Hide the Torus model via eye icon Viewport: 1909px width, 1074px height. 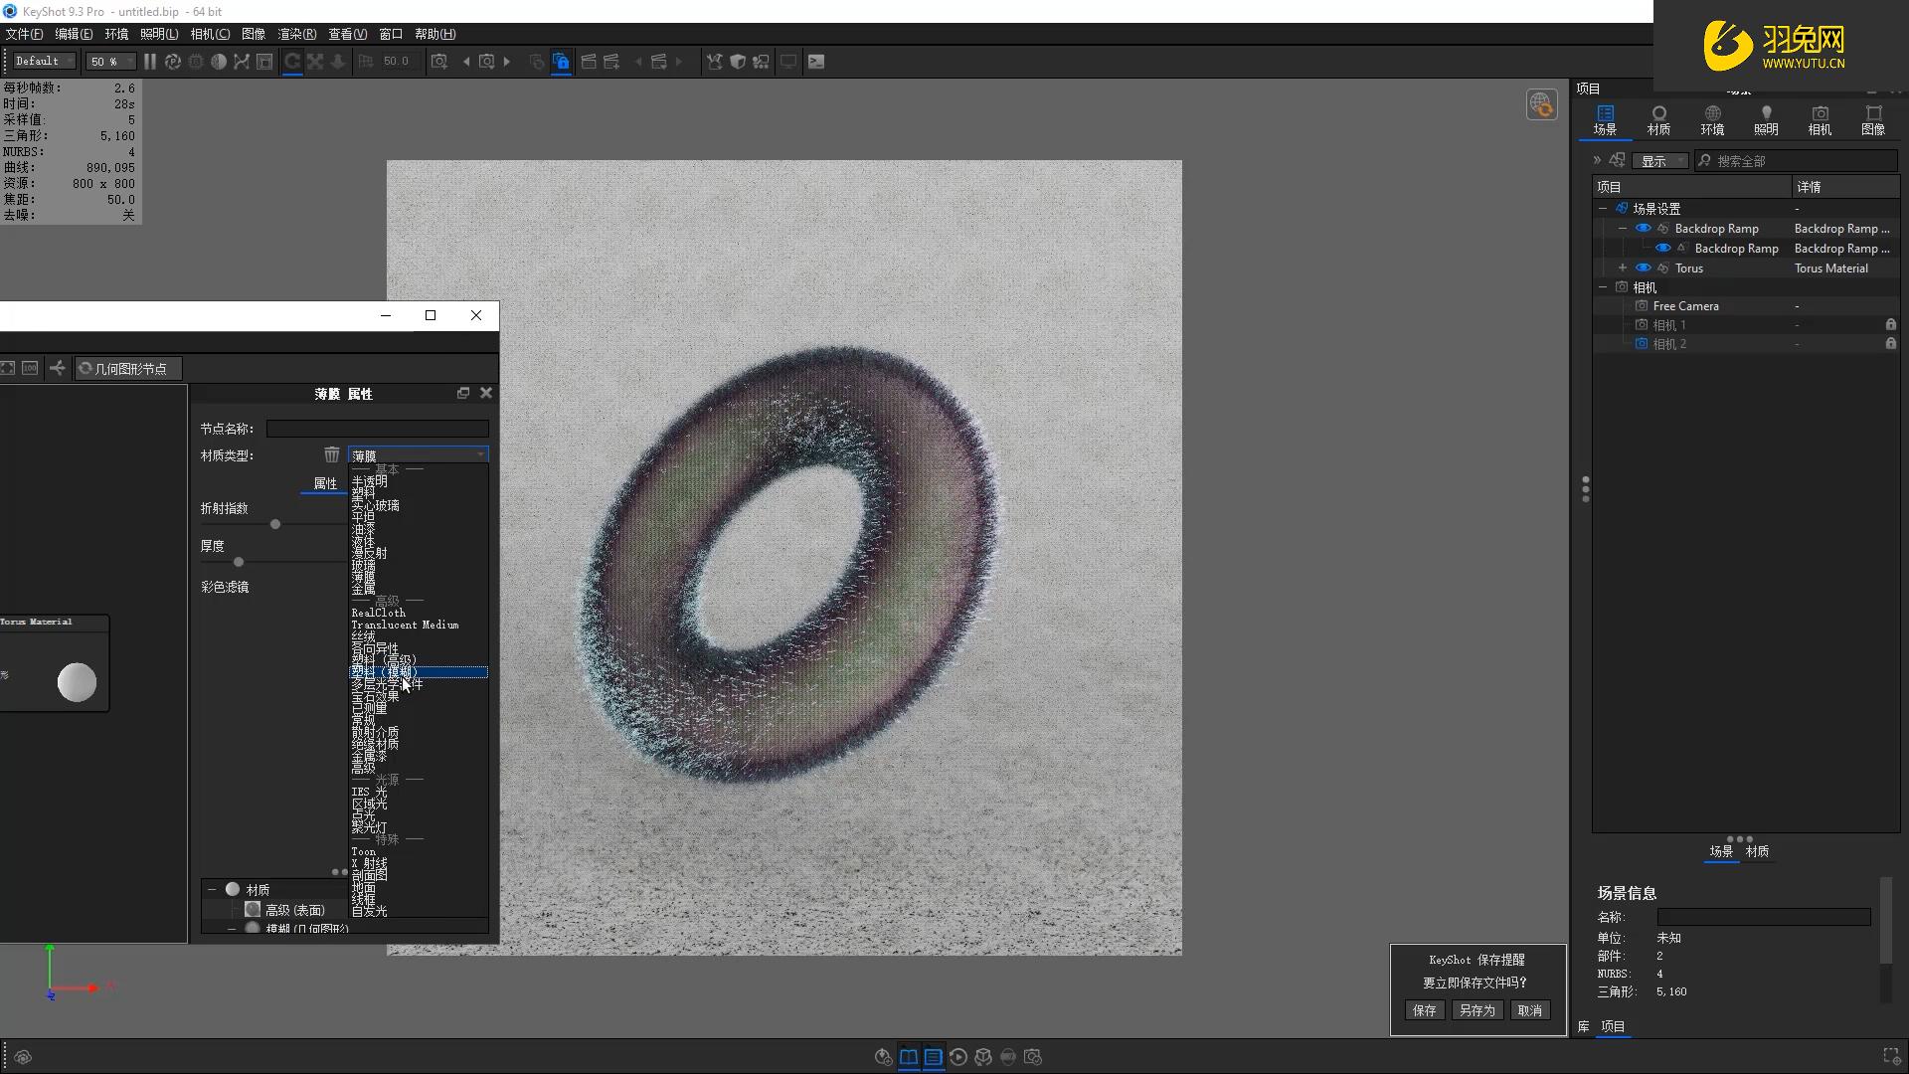pos(1643,268)
